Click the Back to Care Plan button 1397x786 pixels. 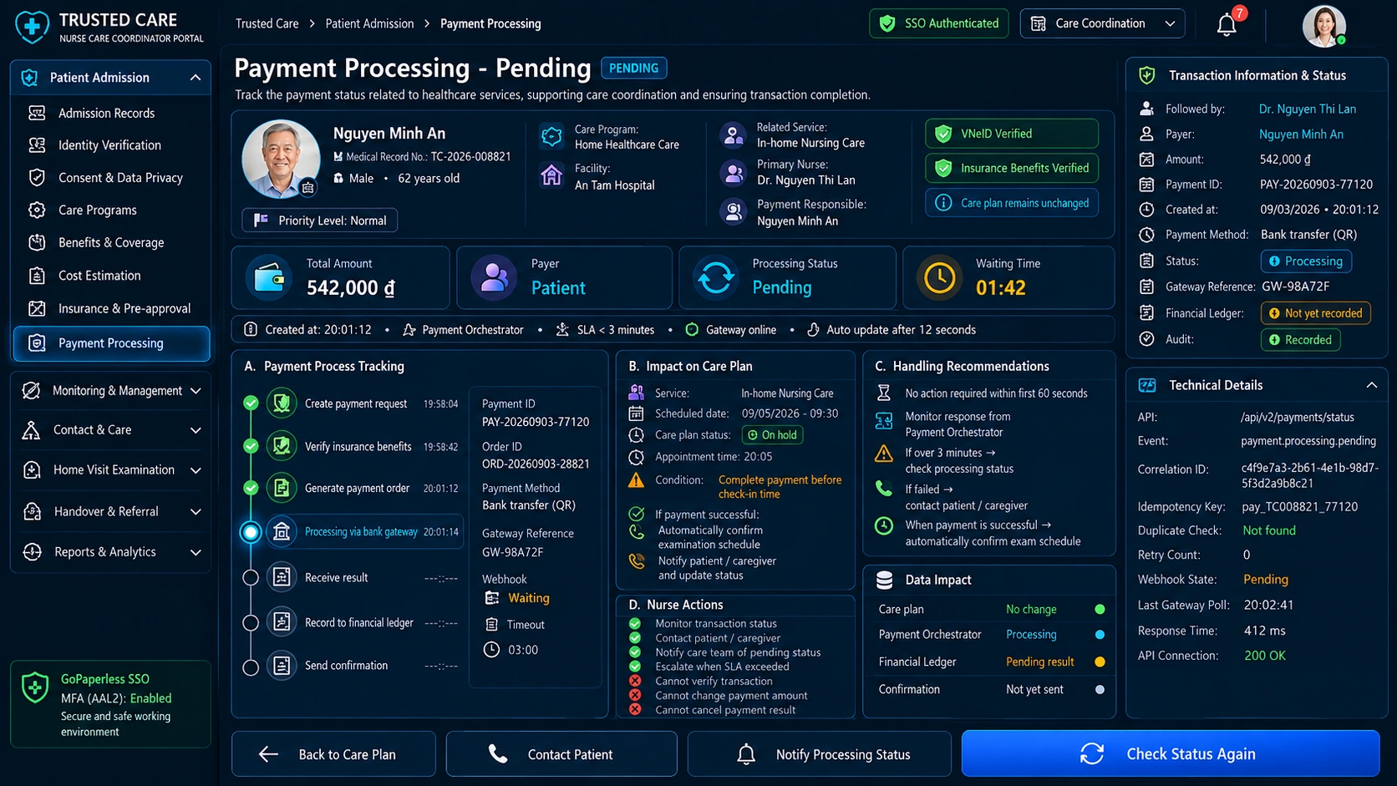[x=333, y=754]
